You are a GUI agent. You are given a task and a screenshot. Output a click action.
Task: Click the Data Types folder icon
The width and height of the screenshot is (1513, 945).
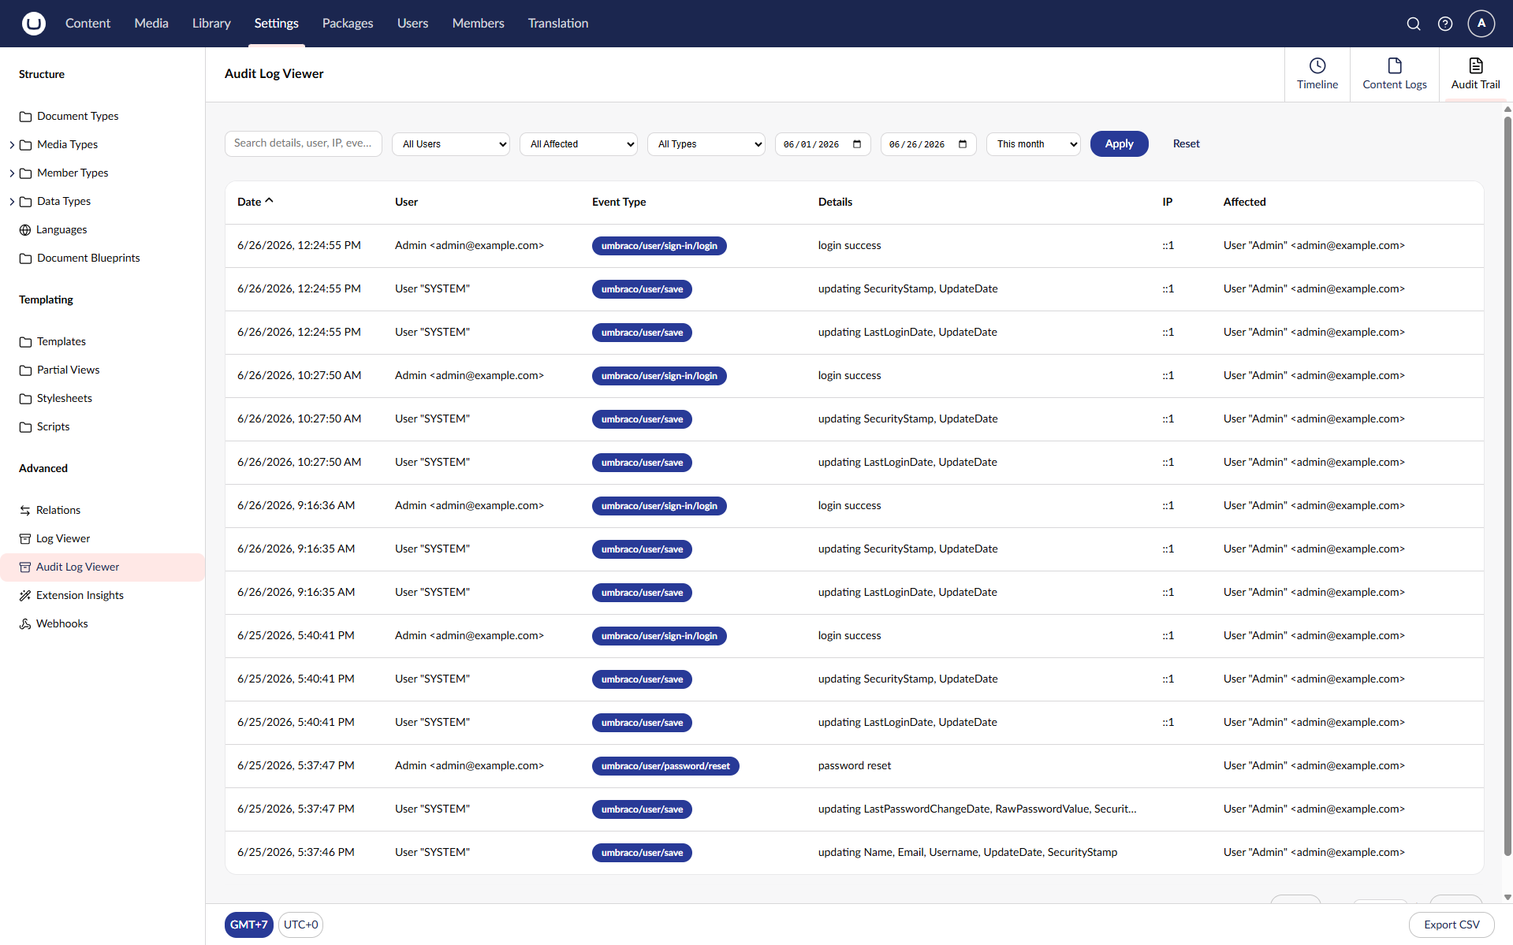pyautogui.click(x=25, y=202)
